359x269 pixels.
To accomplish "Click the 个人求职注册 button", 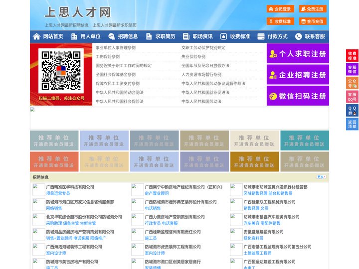I will pos(298,53).
